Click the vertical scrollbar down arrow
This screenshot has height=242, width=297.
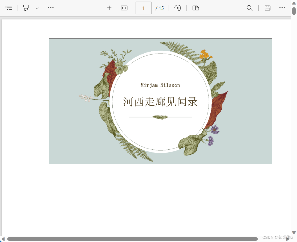point(294,233)
